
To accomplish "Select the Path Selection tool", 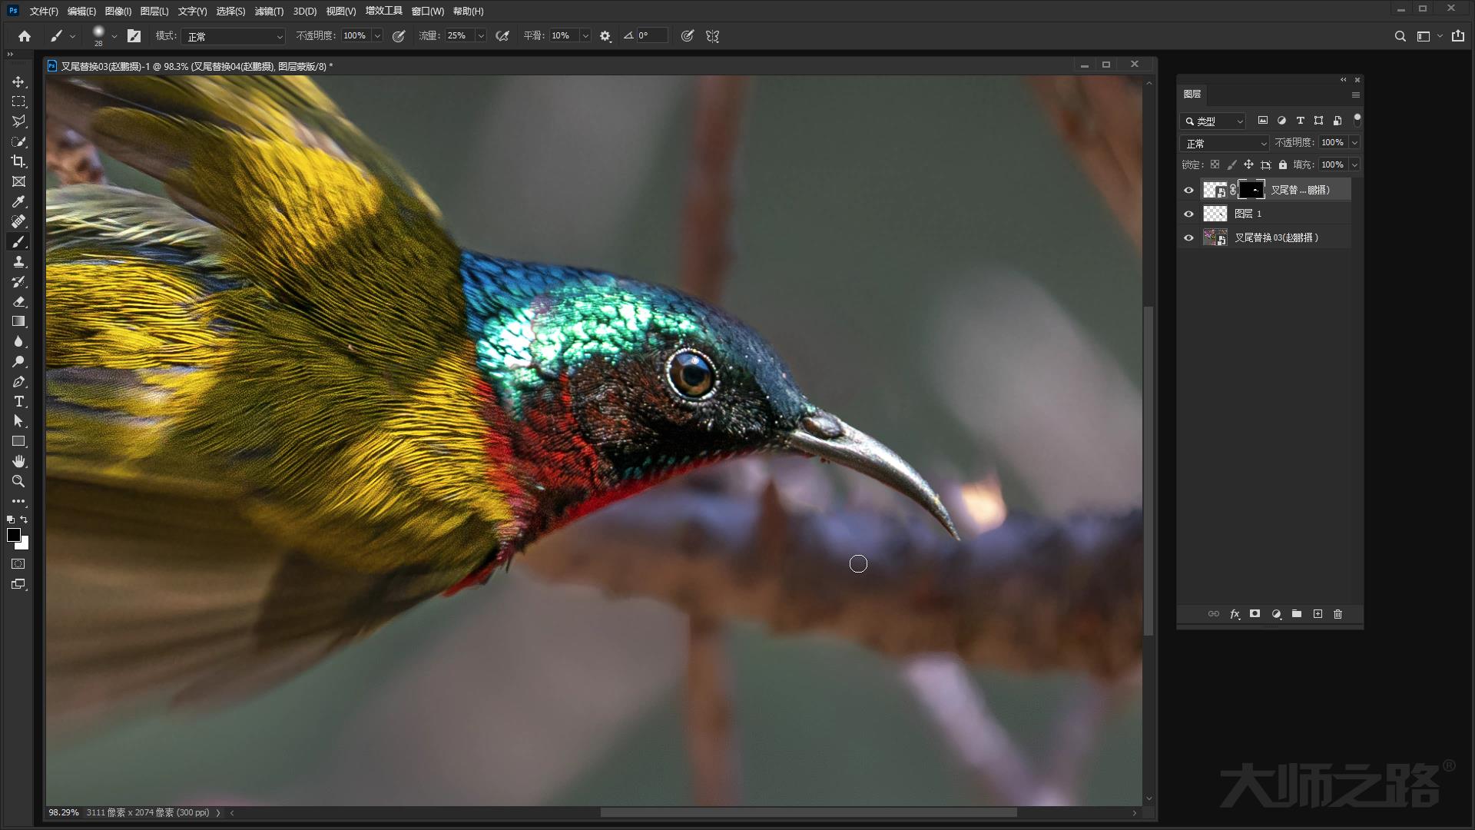I will pos(18,421).
